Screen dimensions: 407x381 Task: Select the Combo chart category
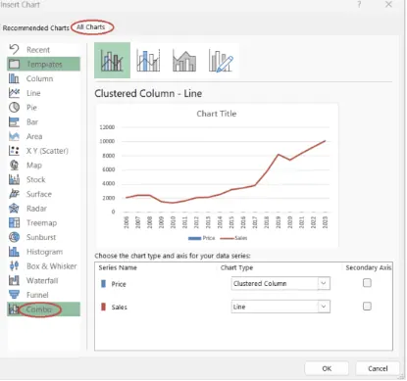pos(43,310)
